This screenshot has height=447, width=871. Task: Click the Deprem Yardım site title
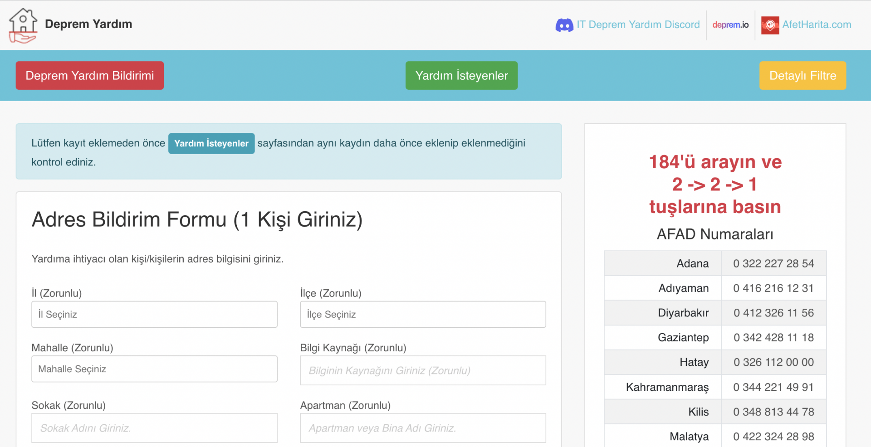88,24
